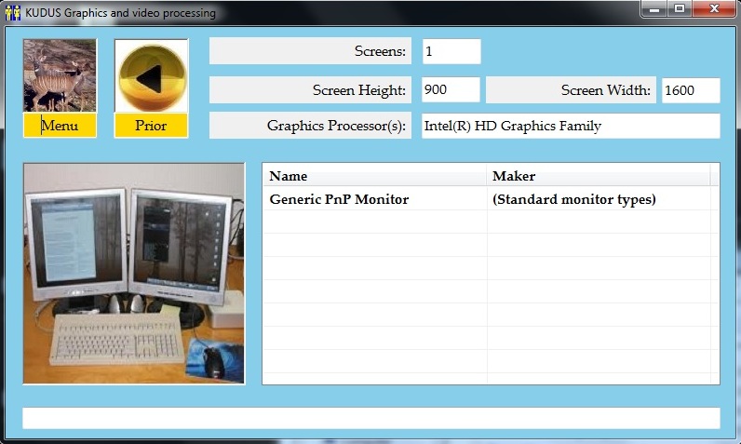Sort by the Name column header
741x444 pixels.
[x=374, y=176]
